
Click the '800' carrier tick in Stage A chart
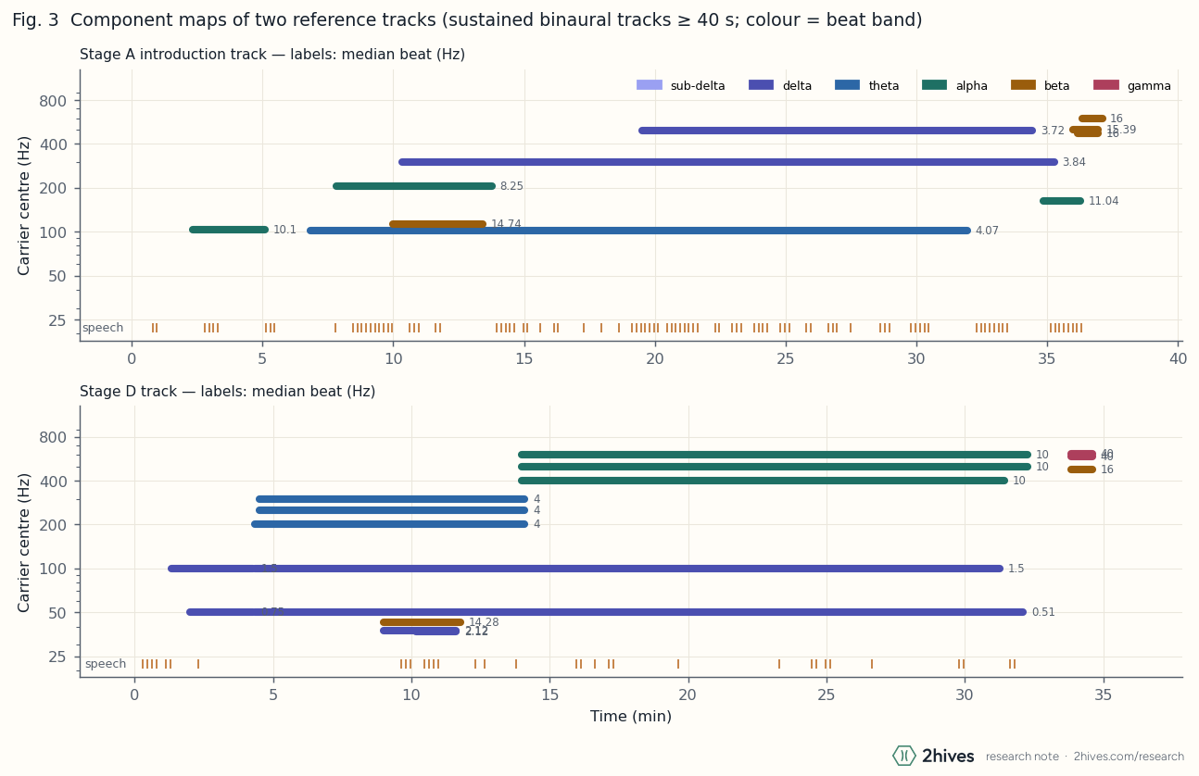point(53,101)
